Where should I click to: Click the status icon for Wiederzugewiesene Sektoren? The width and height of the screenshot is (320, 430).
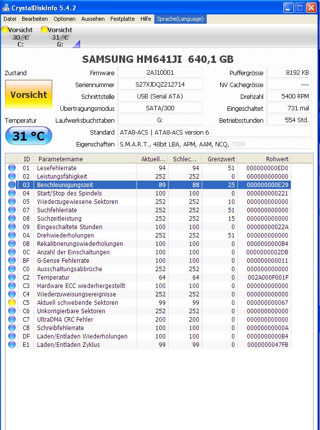(12, 201)
